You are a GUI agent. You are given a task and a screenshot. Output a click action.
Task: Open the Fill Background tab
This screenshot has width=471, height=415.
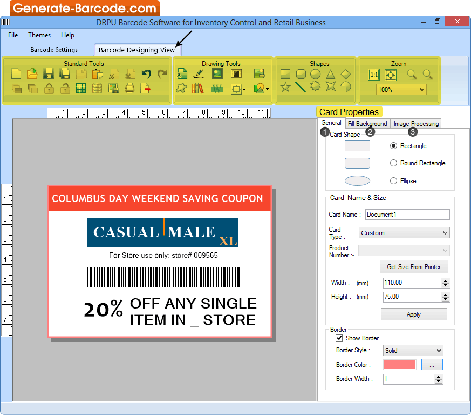pos(367,124)
